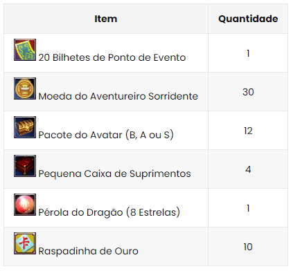Click the Raspadinha de Ouro label

tap(88, 251)
